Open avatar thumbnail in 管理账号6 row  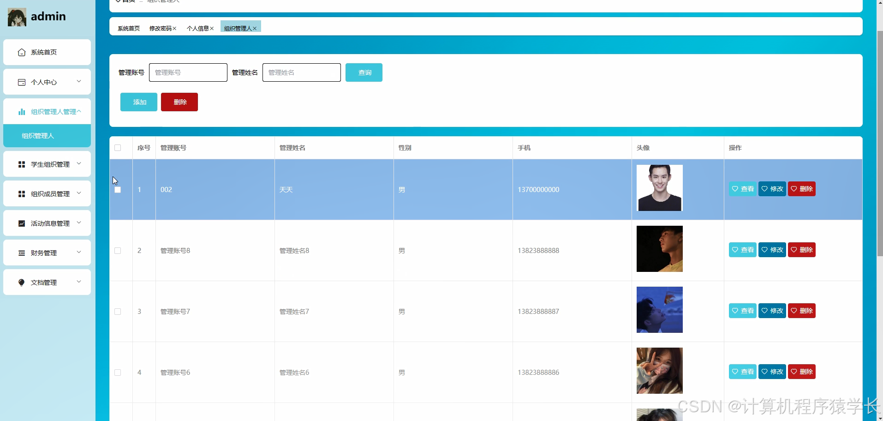pyautogui.click(x=660, y=371)
